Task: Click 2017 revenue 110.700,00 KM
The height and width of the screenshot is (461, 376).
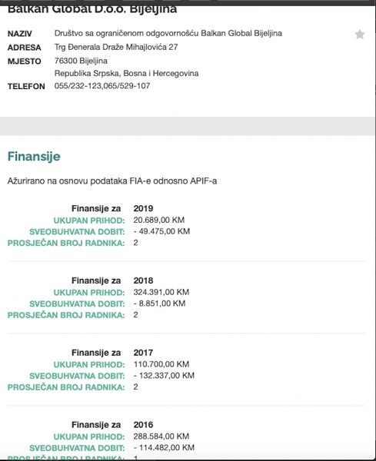Action: pos(161,364)
